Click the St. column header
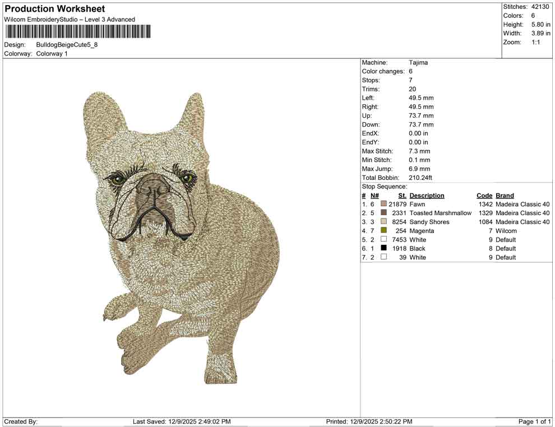This screenshot has width=555, height=427. tap(401, 195)
